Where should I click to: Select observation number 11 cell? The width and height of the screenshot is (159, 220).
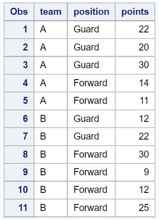tap(19, 208)
